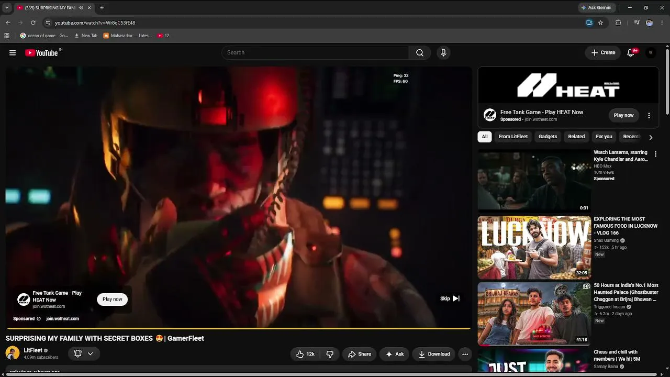Open the Mahasarkar bookmark

(128, 36)
